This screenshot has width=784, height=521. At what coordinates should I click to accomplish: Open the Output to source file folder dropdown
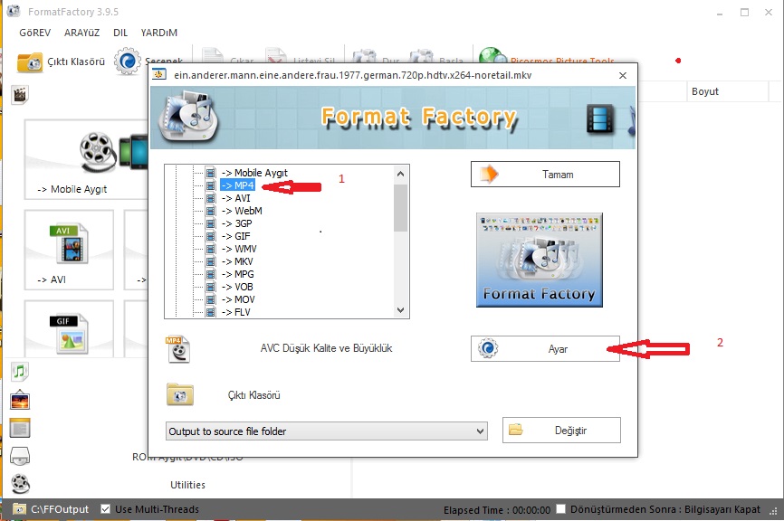(327, 431)
